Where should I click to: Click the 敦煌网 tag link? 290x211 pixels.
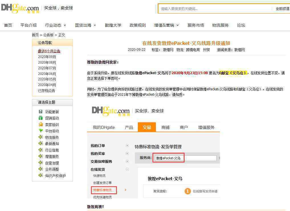click(168, 50)
